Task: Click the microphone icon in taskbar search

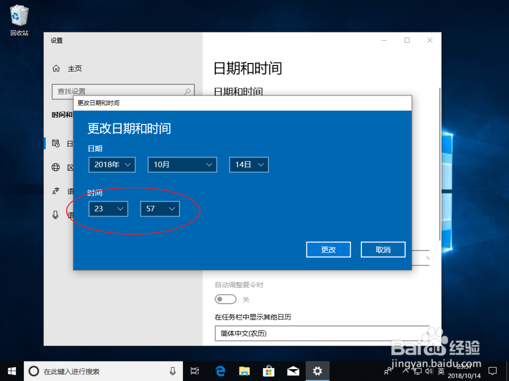Action: 173,371
